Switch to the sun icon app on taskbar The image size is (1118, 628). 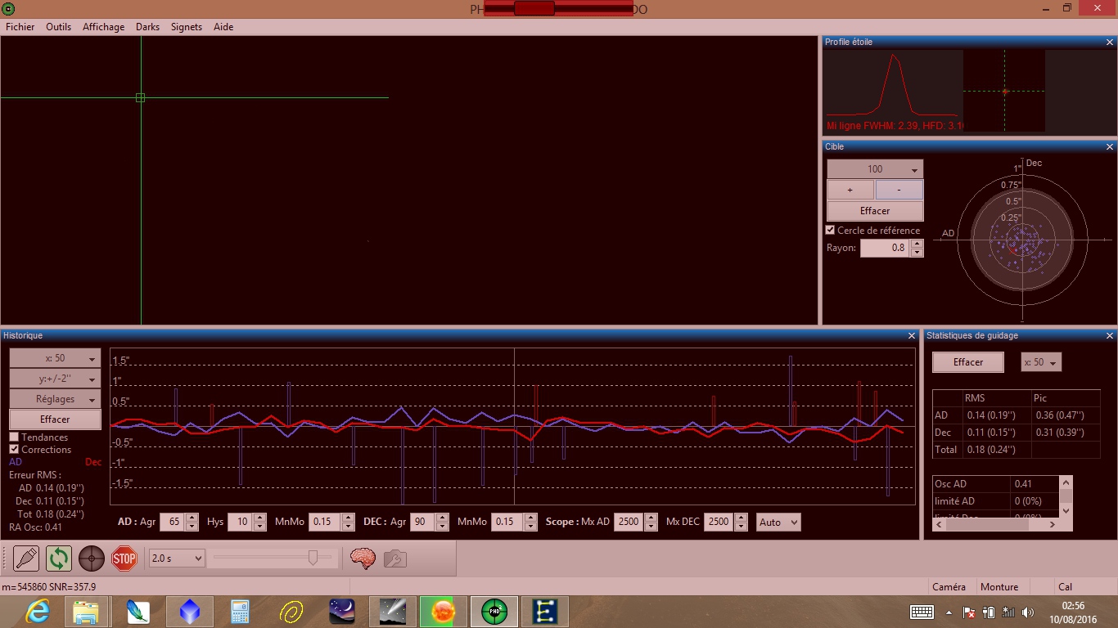pyautogui.click(x=444, y=612)
